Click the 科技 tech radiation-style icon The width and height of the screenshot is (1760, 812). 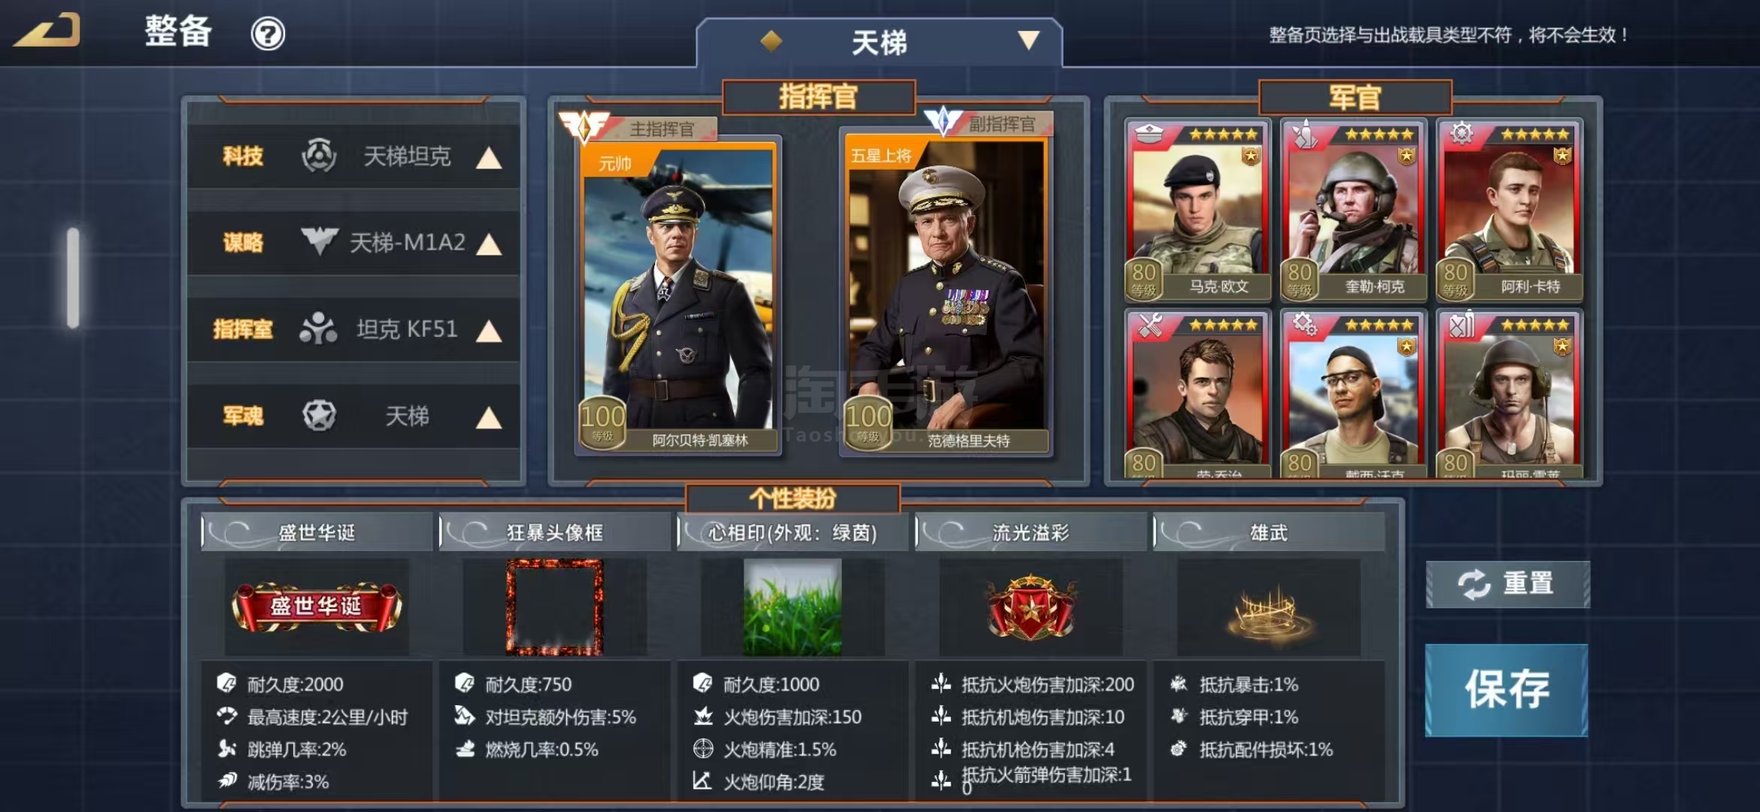coord(319,156)
